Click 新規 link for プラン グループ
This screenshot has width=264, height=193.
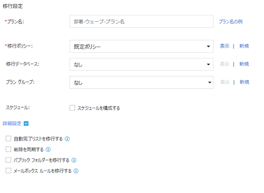[244, 82]
